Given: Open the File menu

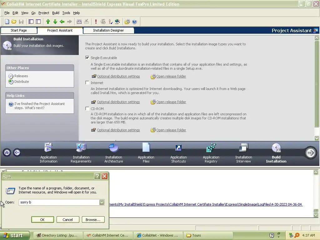Looking at the screenshot, I should coord(7,13).
